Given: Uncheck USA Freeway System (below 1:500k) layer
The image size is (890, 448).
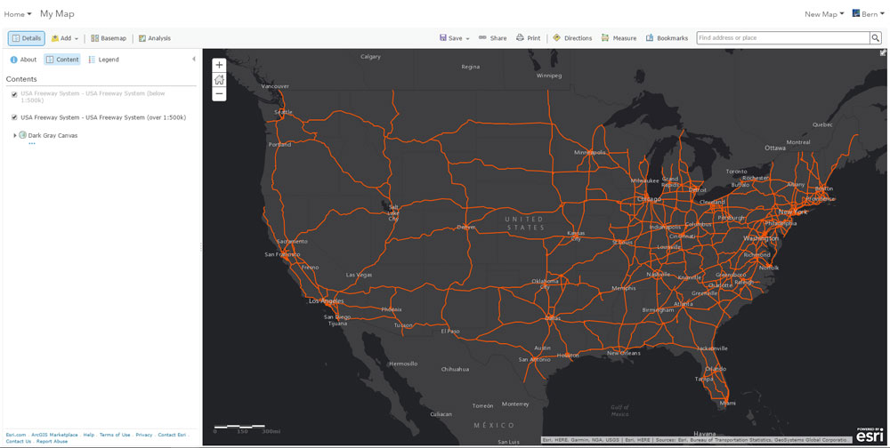Looking at the screenshot, I should [14, 95].
